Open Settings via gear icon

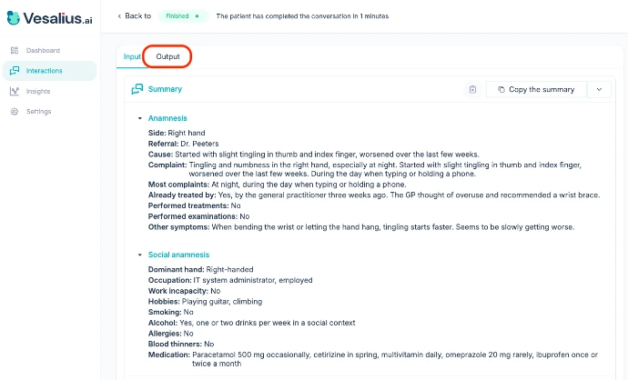(x=15, y=112)
